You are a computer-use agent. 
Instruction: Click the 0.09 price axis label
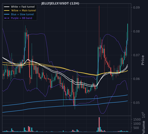click(136, 7)
